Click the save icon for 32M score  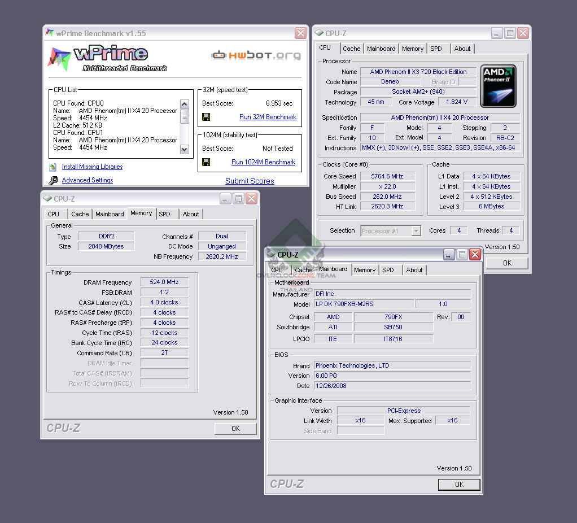[206, 117]
